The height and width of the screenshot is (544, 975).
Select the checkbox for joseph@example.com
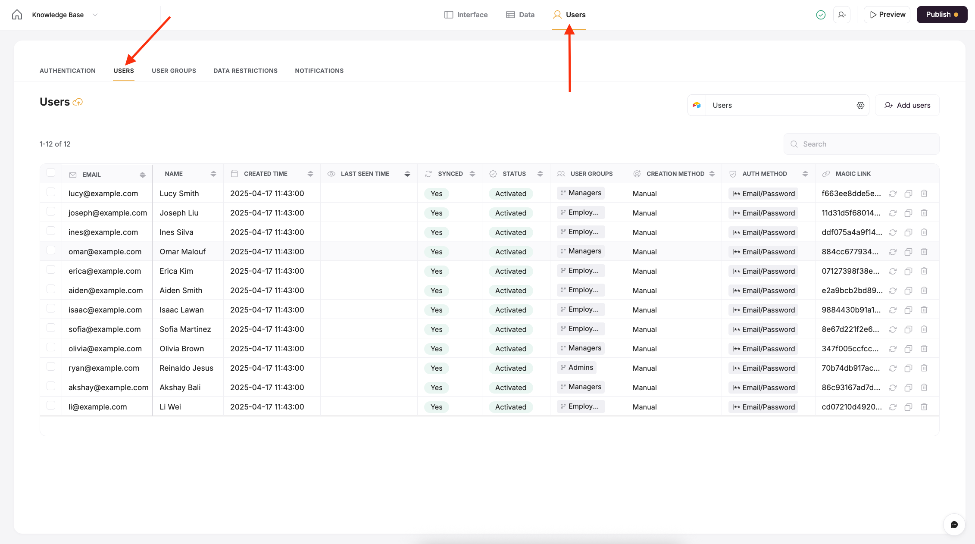[x=51, y=212]
